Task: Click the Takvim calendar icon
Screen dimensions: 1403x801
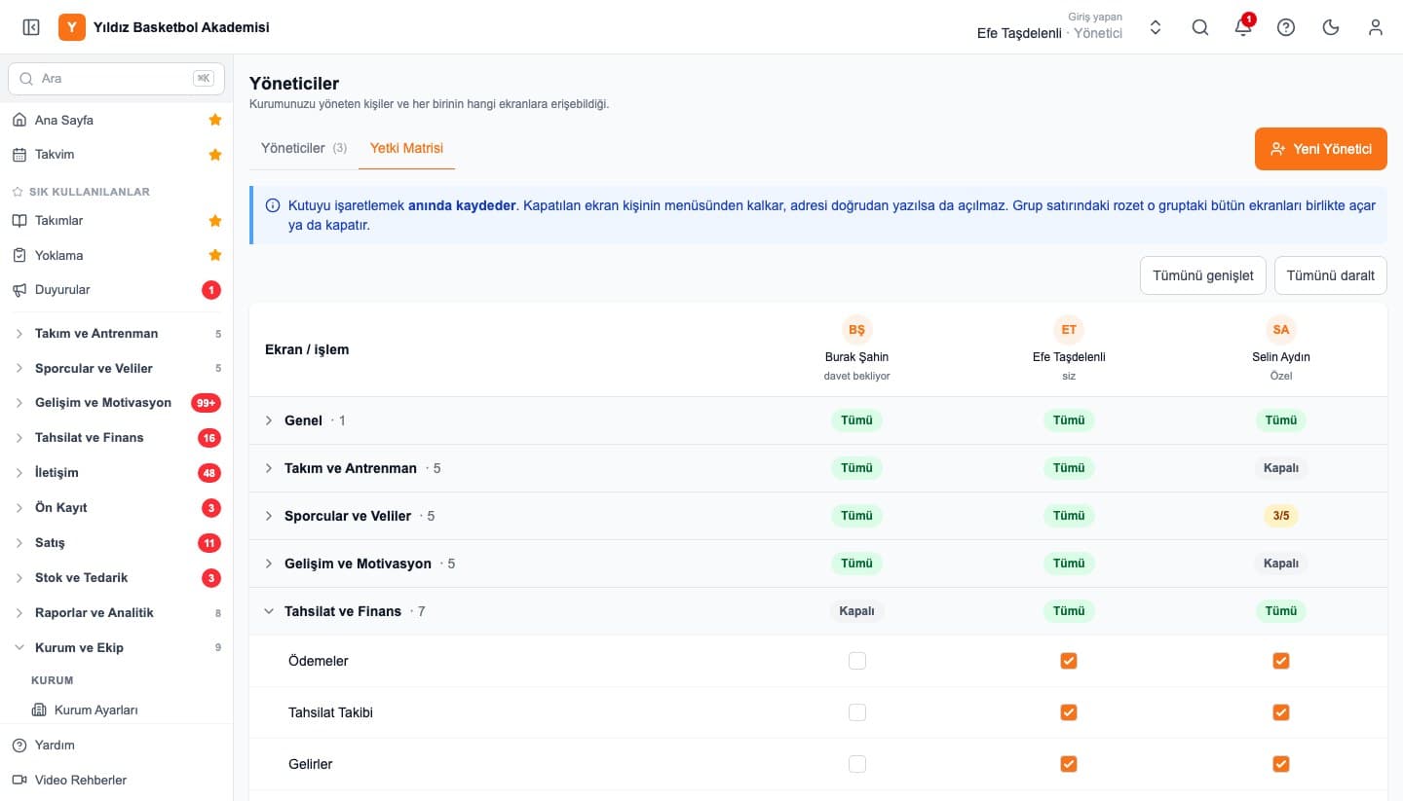Action: 19,155
